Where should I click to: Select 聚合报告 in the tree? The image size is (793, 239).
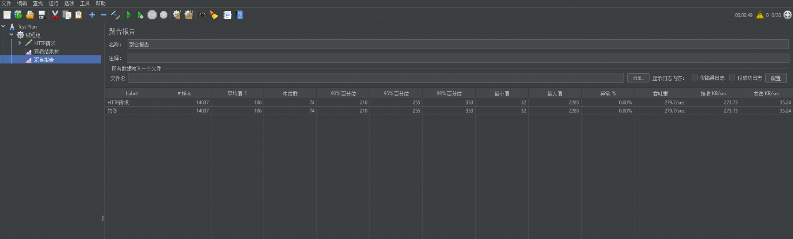[x=44, y=60]
